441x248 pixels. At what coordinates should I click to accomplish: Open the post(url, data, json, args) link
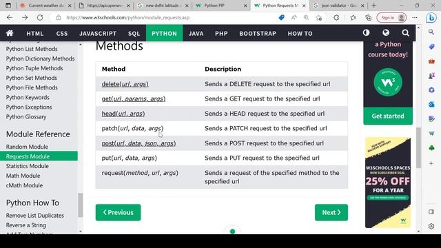click(x=139, y=143)
